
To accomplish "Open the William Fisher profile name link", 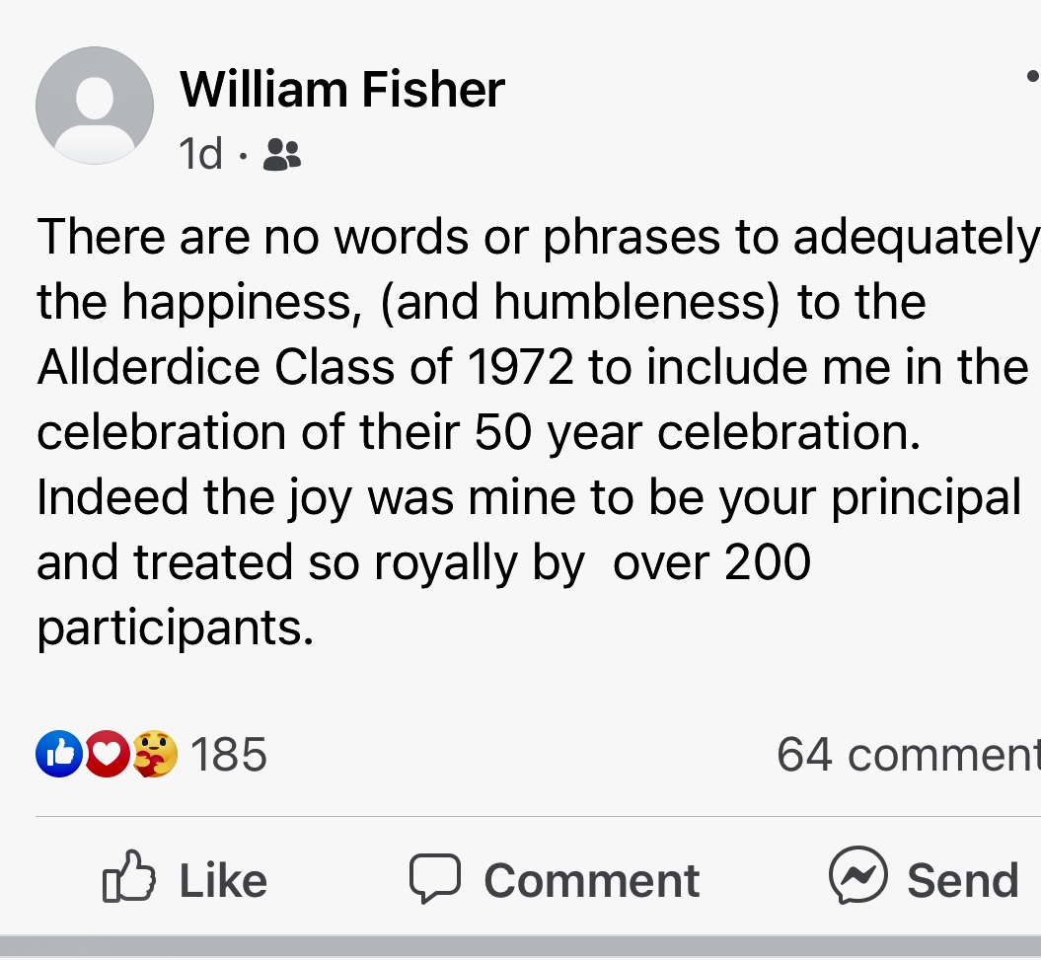I will pyautogui.click(x=342, y=90).
